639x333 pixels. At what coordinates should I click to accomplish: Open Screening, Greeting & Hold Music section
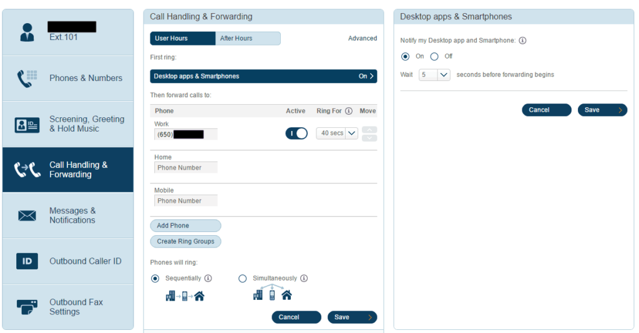[68, 124]
